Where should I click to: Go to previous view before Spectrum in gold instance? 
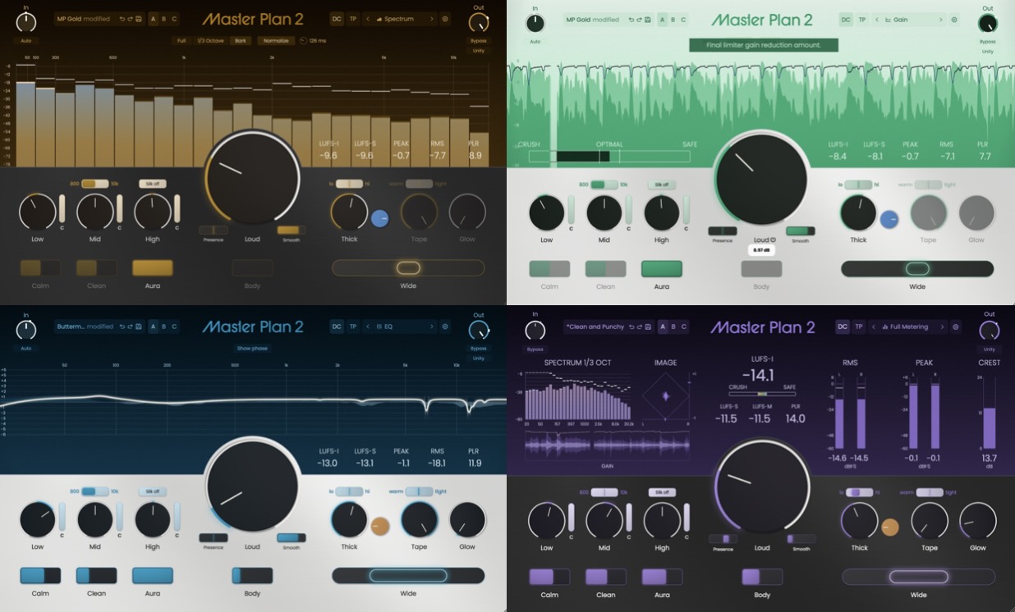tap(367, 19)
